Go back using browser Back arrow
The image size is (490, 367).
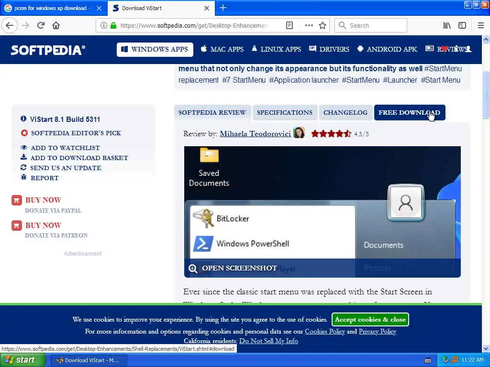click(x=10, y=25)
